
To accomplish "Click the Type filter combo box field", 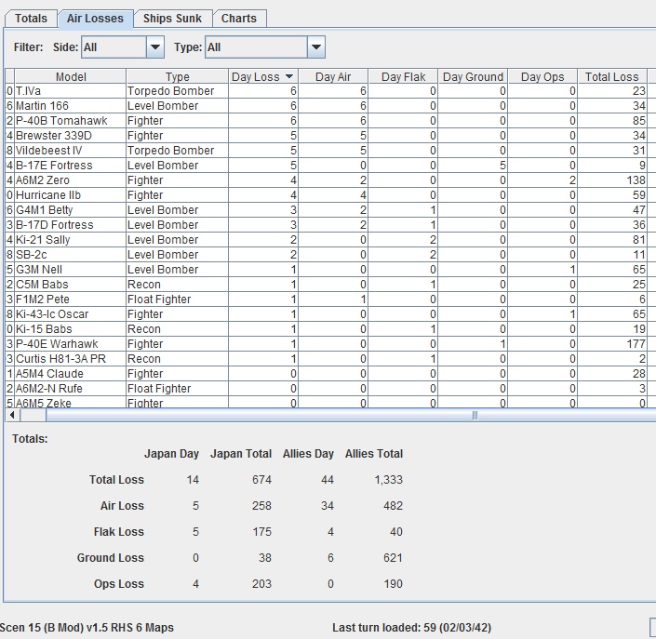I will pyautogui.click(x=265, y=47).
